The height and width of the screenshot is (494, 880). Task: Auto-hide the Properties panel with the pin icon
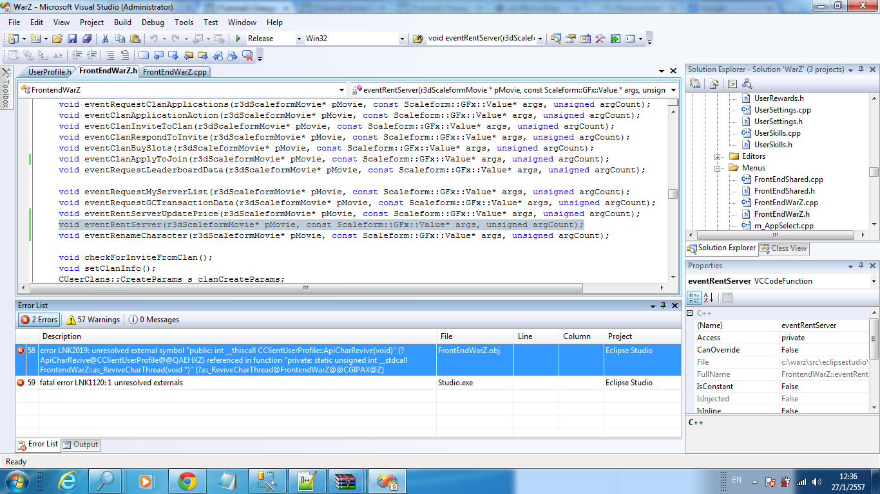(x=861, y=266)
